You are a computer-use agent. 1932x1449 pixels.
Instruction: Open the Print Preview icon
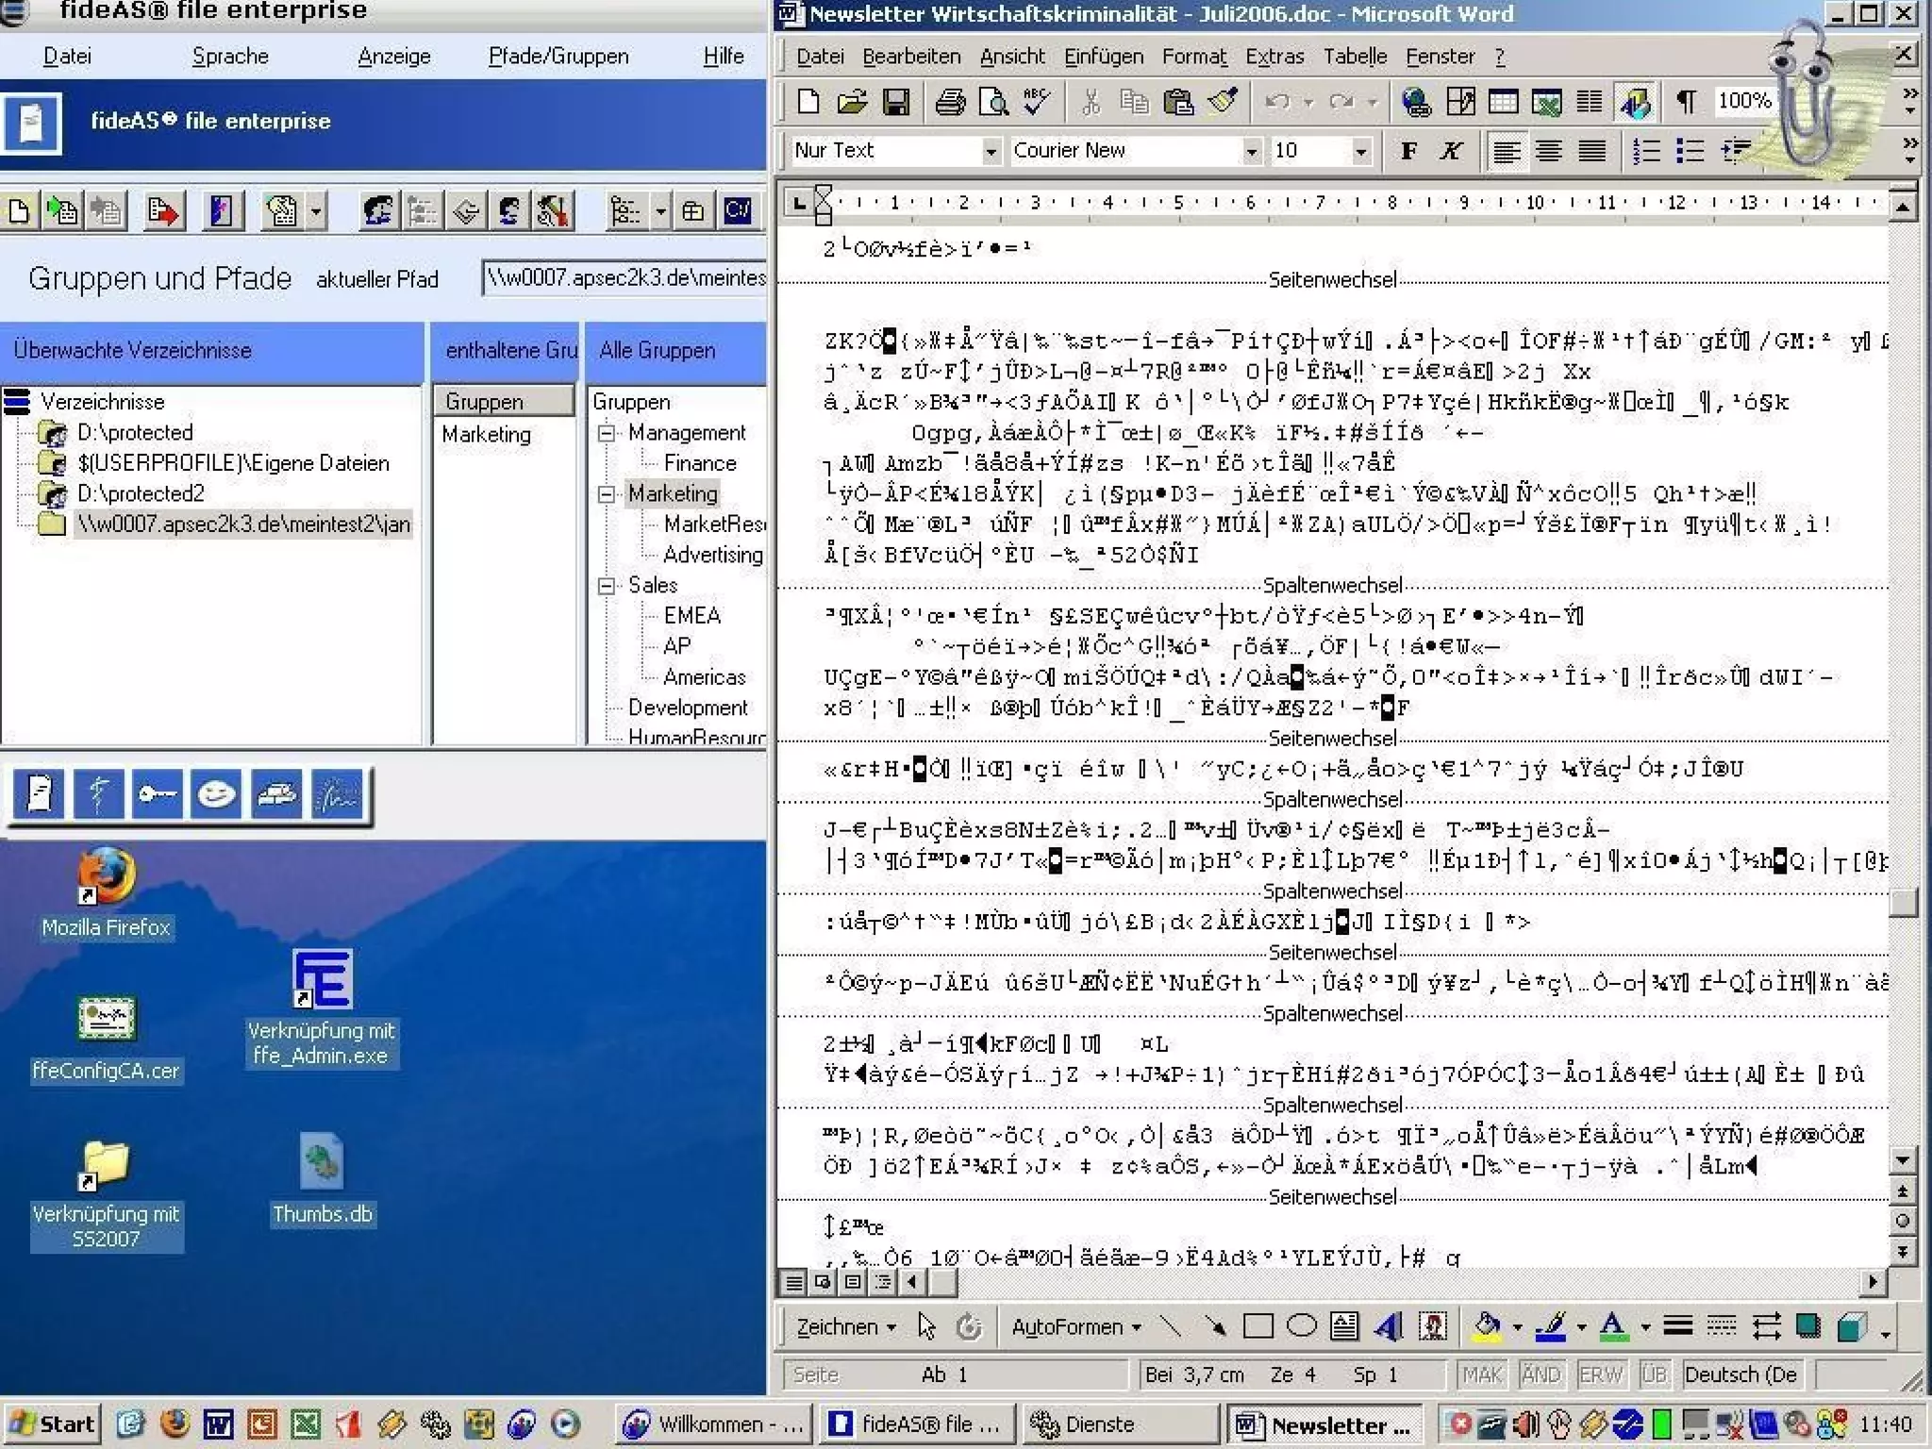click(993, 102)
